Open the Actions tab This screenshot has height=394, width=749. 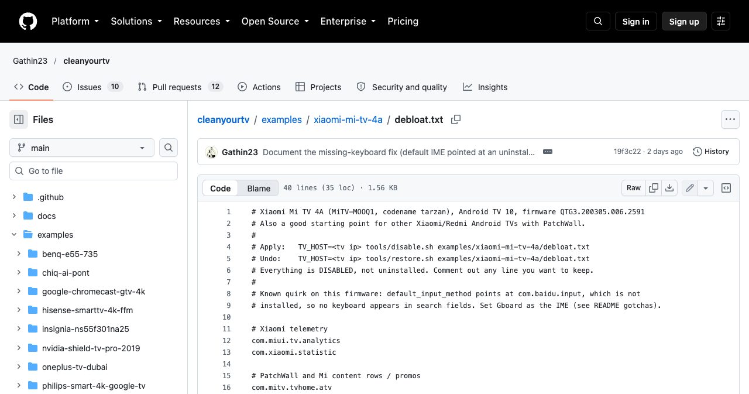click(x=259, y=87)
